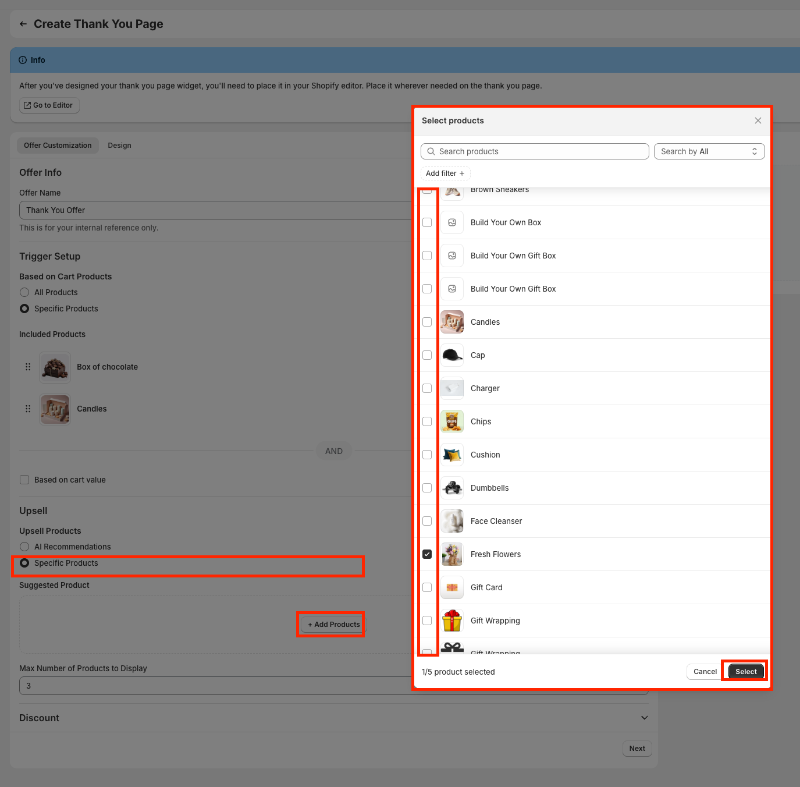The height and width of the screenshot is (787, 800).
Task: Click the Gift Wrapping present icon
Action: tap(452, 621)
